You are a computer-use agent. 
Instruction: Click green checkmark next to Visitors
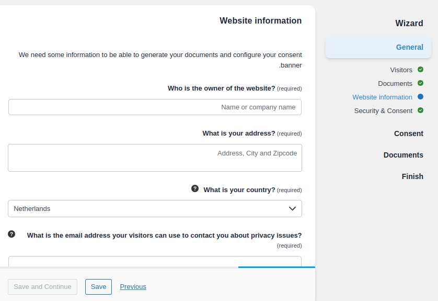pos(420,70)
